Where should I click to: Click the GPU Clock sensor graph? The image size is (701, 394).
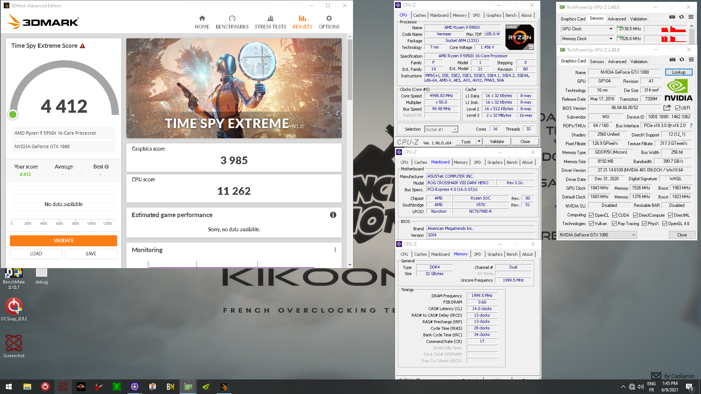tap(665, 29)
